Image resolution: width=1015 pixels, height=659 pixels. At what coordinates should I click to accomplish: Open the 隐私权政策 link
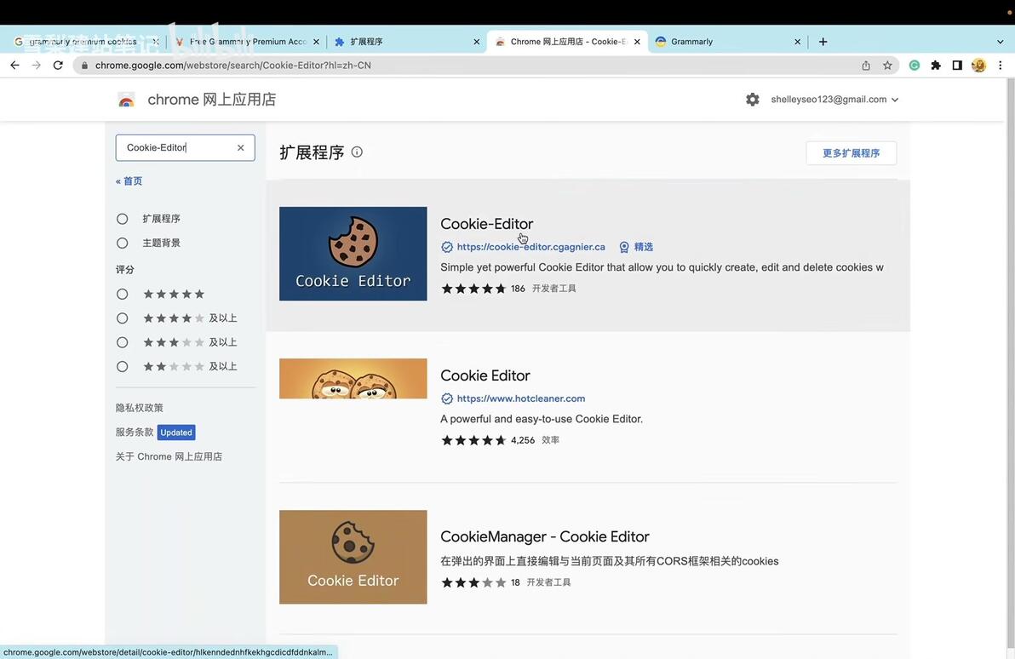pos(139,408)
